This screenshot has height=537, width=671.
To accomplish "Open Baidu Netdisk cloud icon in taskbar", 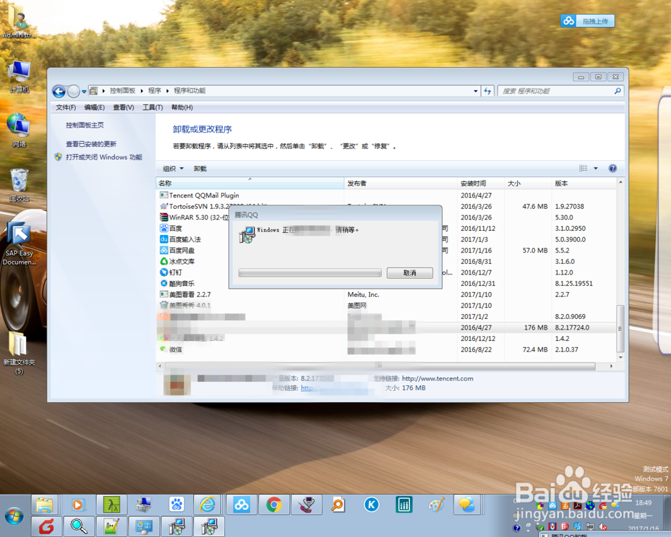I will [x=242, y=505].
